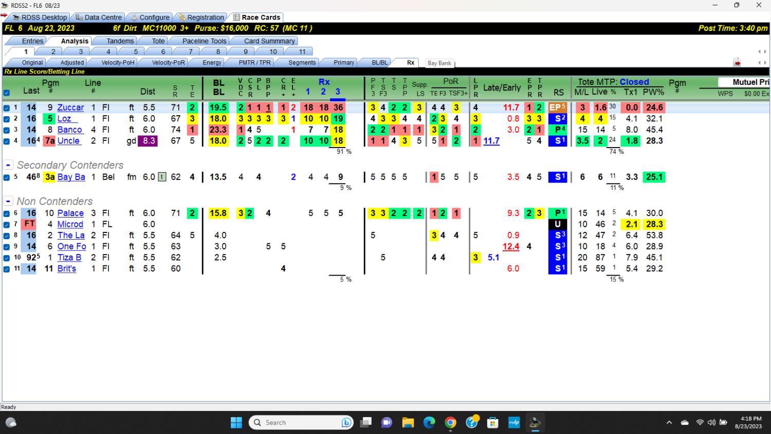771x434 pixels.
Task: Open the Registration top tab
Action: click(x=201, y=17)
